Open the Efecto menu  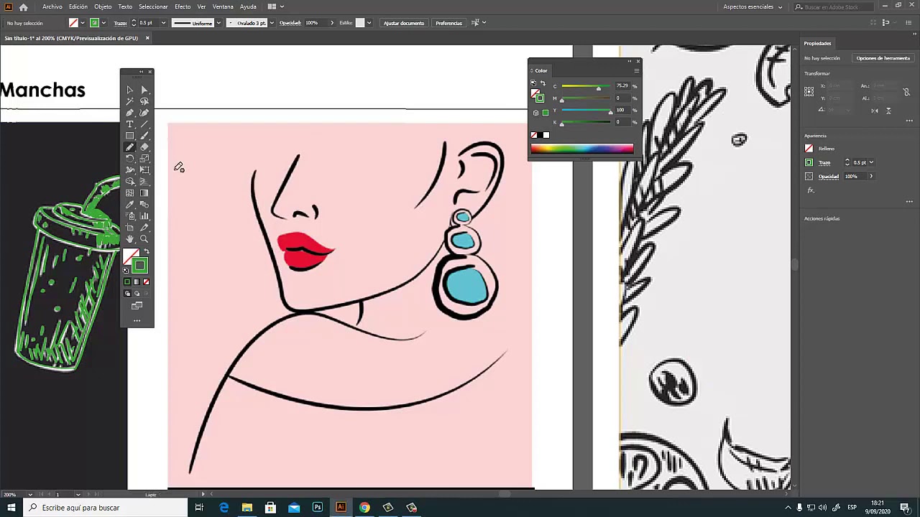click(183, 6)
